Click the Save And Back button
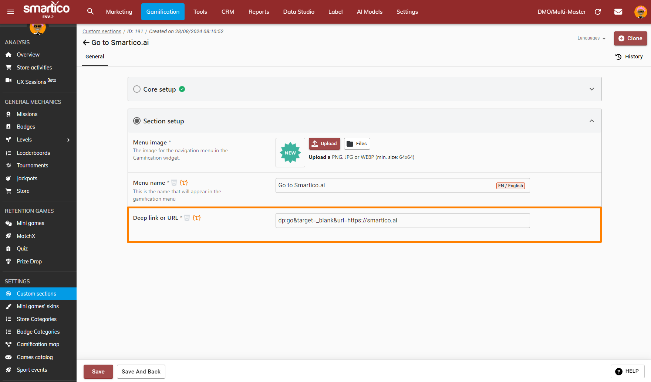651x382 pixels. pyautogui.click(x=141, y=372)
